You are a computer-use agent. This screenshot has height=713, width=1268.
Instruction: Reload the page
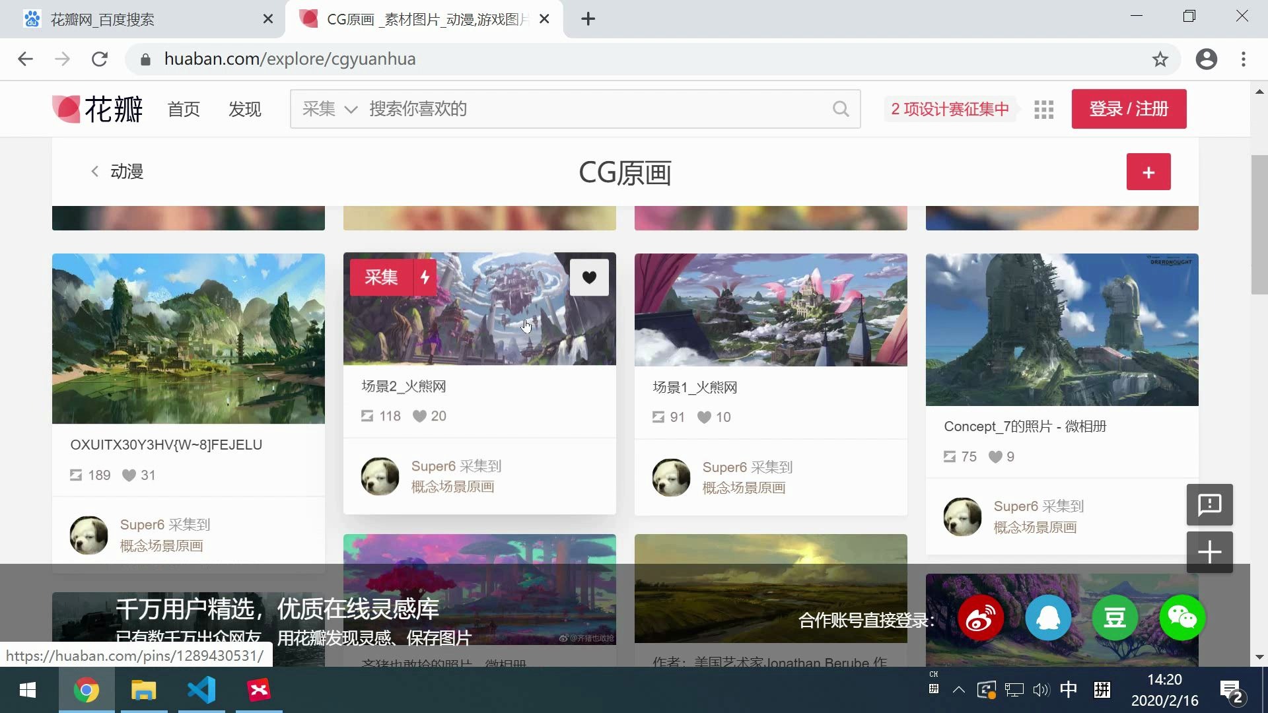click(99, 59)
